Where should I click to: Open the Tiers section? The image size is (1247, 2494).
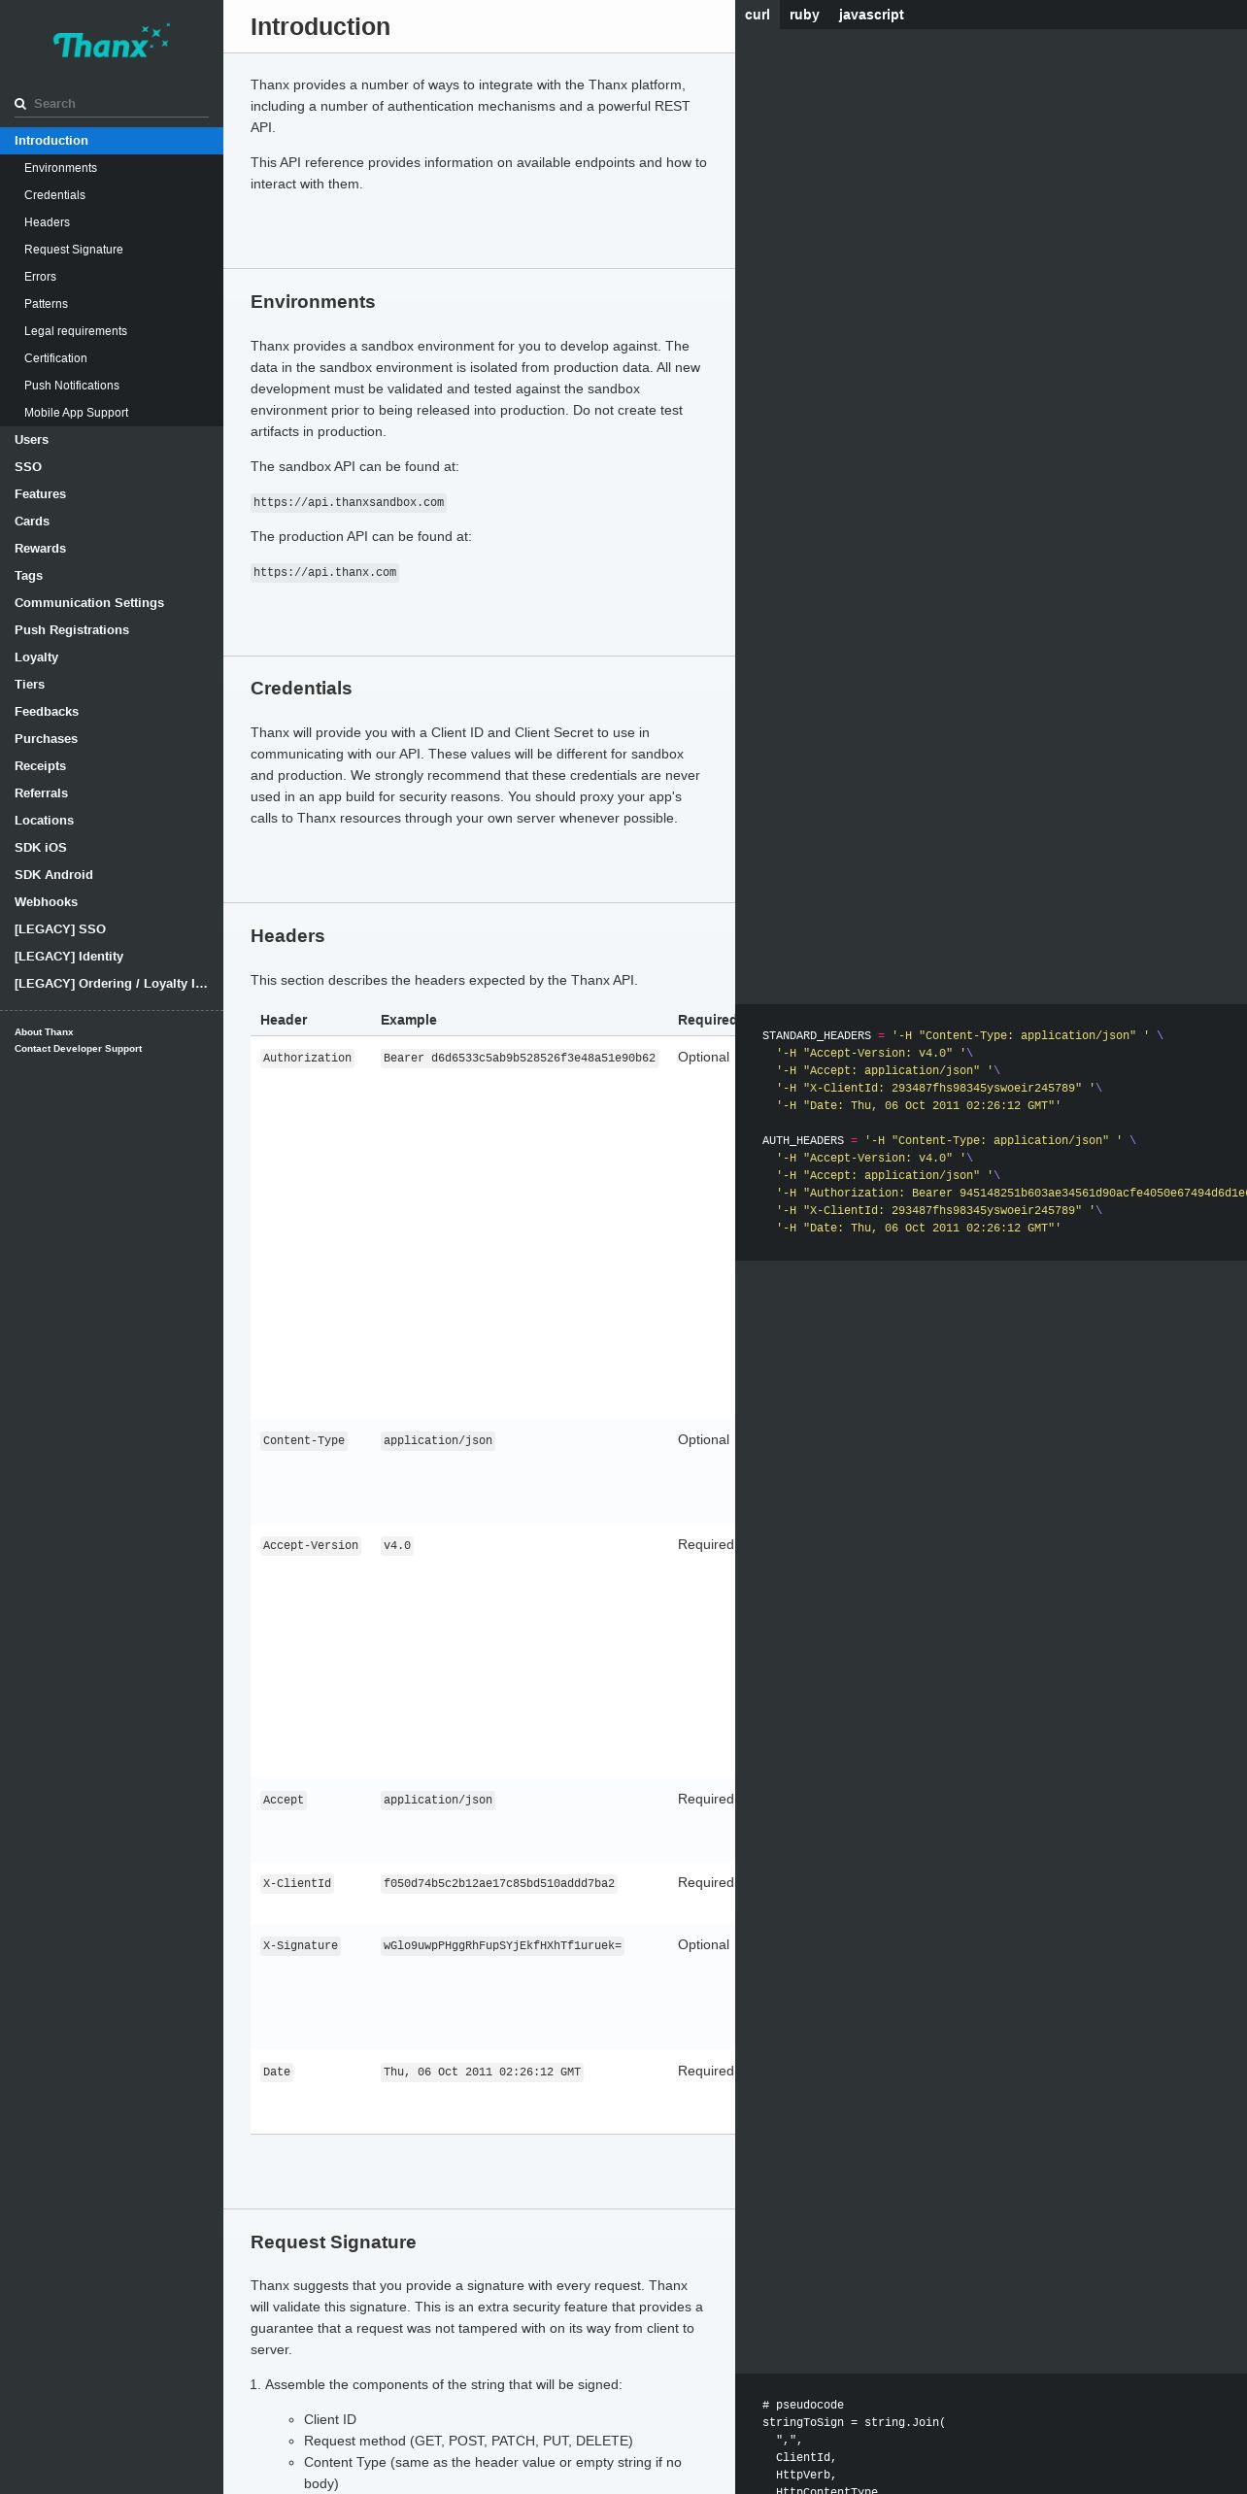tap(112, 685)
